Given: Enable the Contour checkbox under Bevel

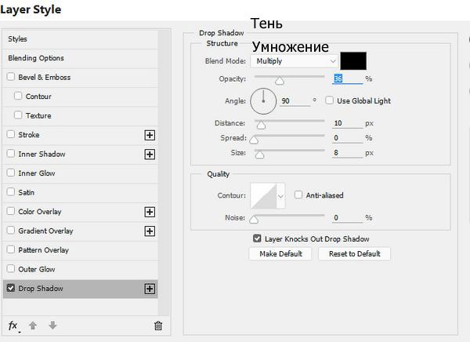Looking at the screenshot, I should (18, 96).
